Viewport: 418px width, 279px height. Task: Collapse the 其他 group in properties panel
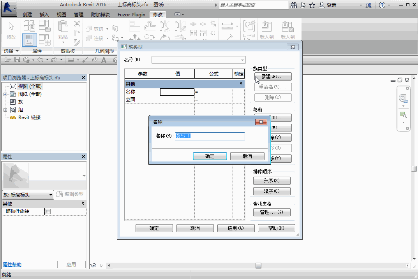coord(83,204)
